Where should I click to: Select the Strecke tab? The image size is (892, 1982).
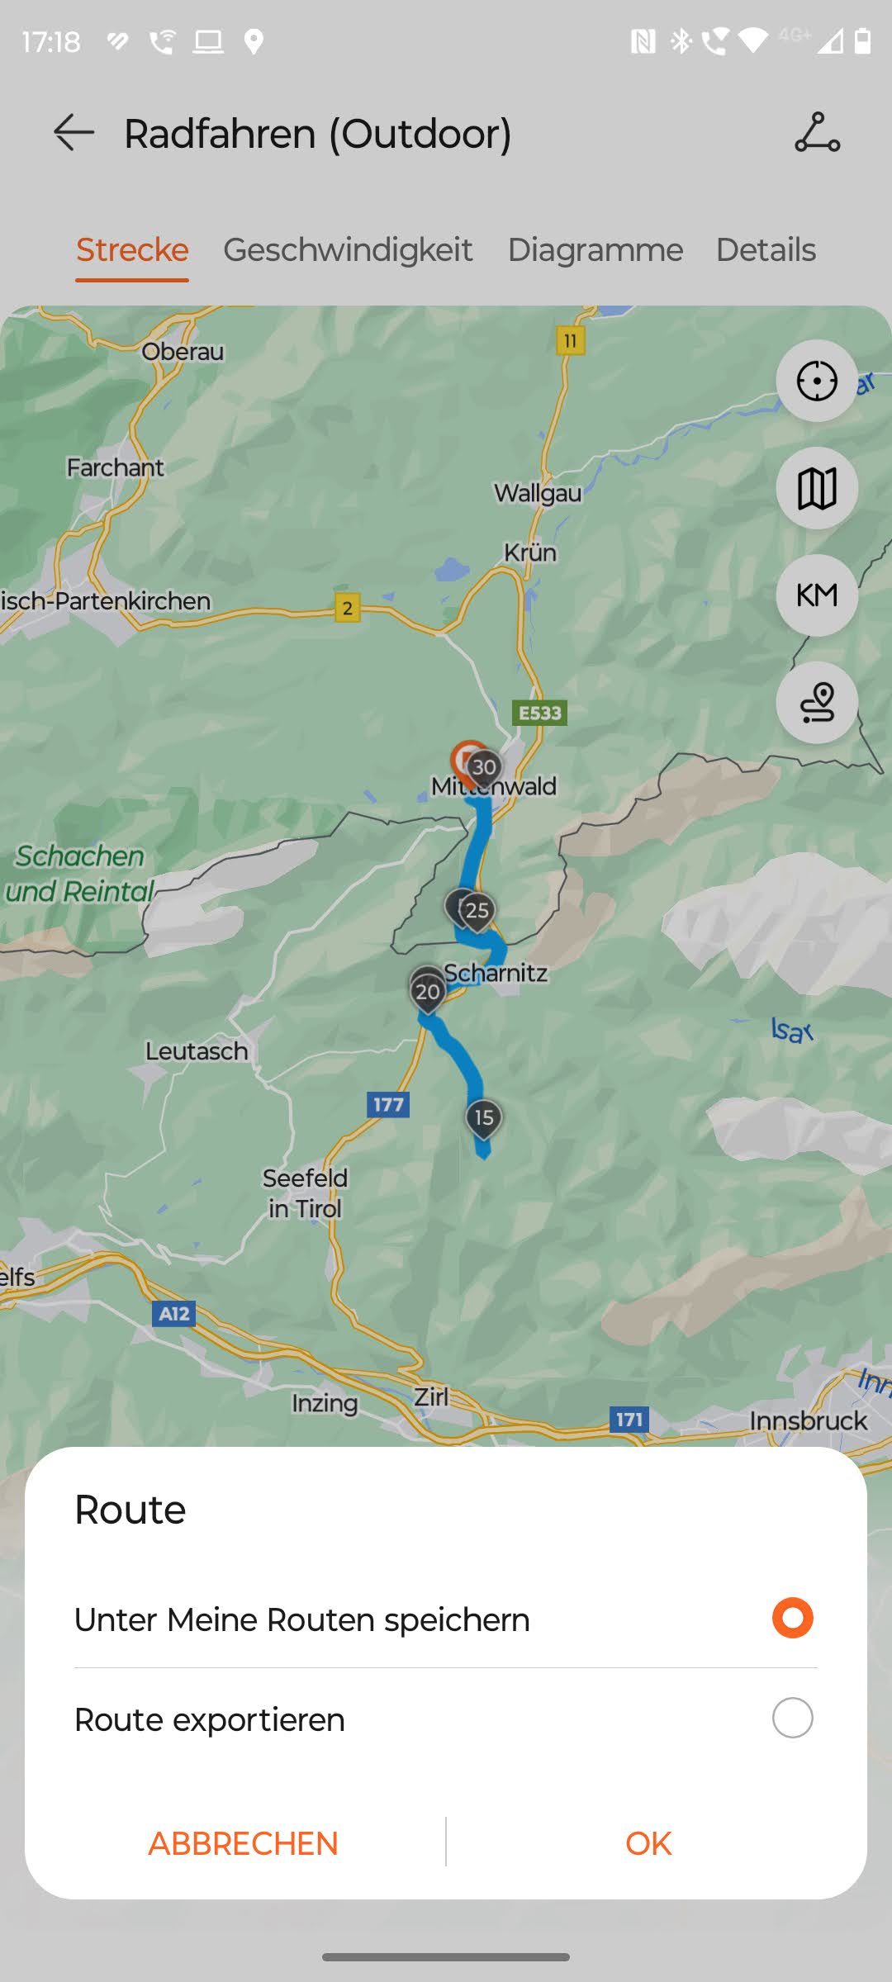[x=132, y=249]
